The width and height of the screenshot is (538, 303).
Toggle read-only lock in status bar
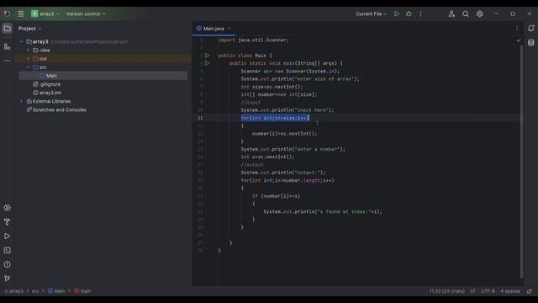point(530,291)
